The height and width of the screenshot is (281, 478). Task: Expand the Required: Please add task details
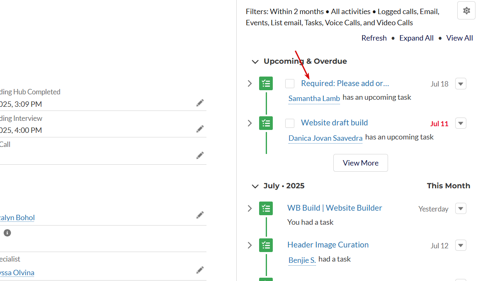coord(250,84)
